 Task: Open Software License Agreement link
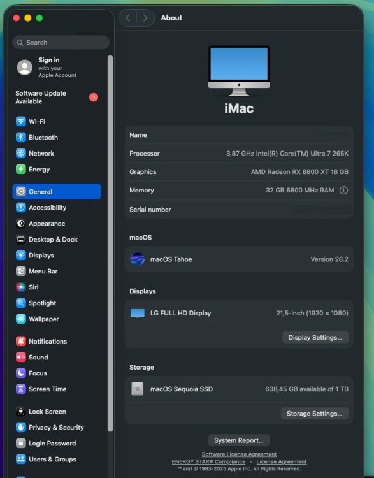coord(239,454)
